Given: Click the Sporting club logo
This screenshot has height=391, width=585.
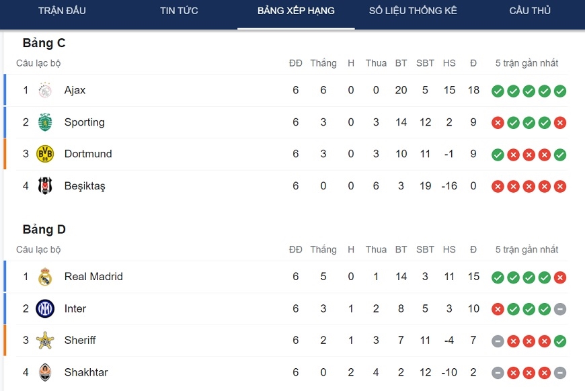Looking at the screenshot, I should (x=45, y=122).
